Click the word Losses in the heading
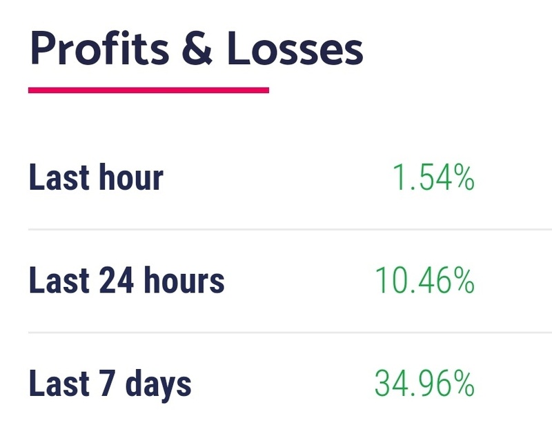 [295, 50]
